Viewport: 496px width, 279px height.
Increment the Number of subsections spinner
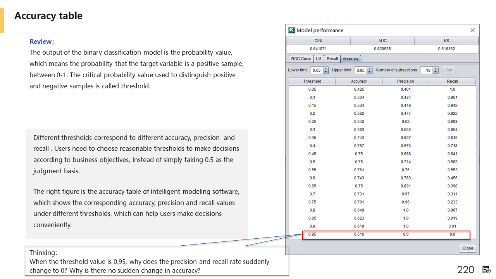pos(436,69)
